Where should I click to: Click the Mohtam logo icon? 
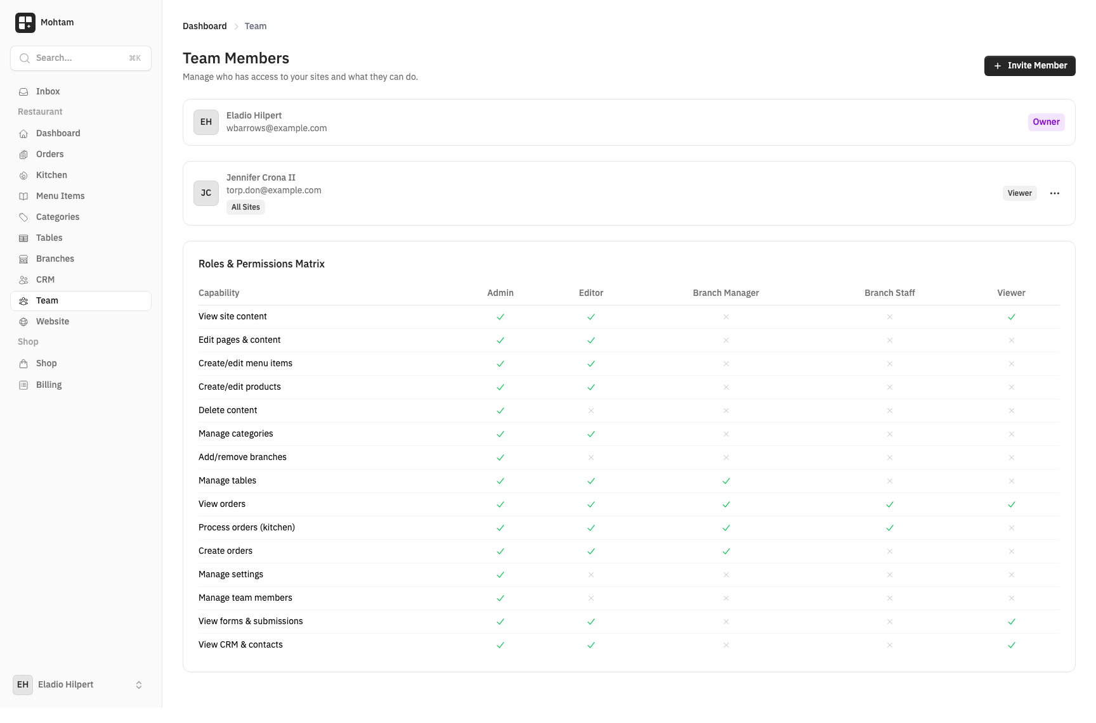[x=25, y=23]
